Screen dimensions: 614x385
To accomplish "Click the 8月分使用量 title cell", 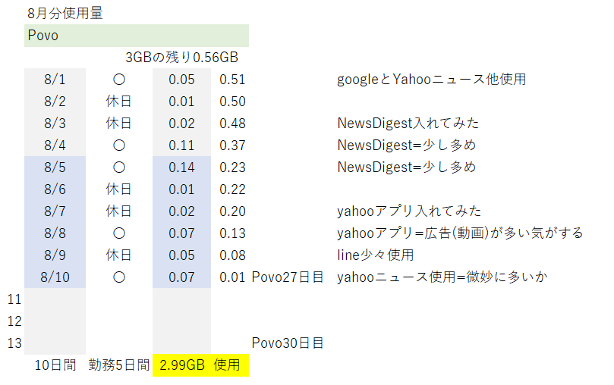I will click(x=65, y=14).
